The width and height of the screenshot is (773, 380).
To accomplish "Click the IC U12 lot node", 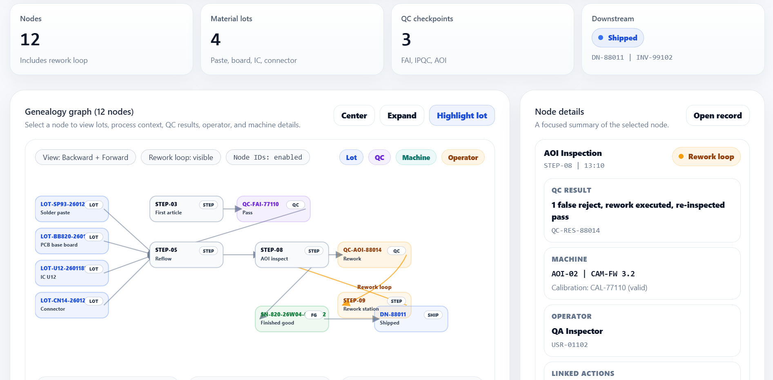I will (x=71, y=273).
